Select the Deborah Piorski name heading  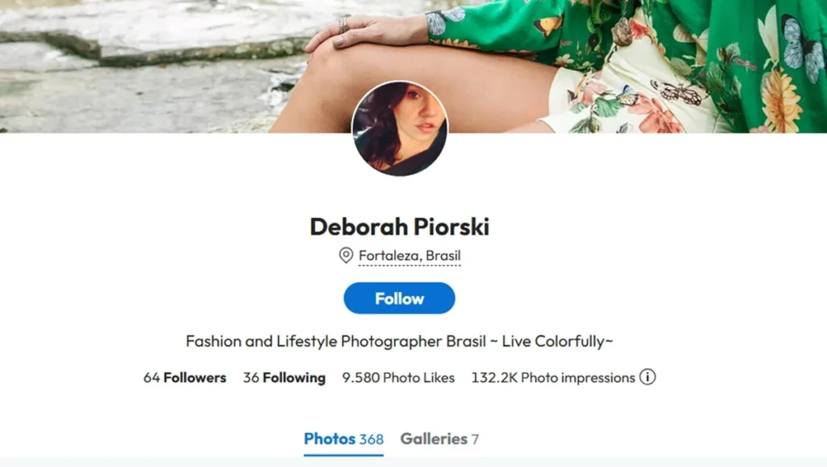(x=399, y=227)
